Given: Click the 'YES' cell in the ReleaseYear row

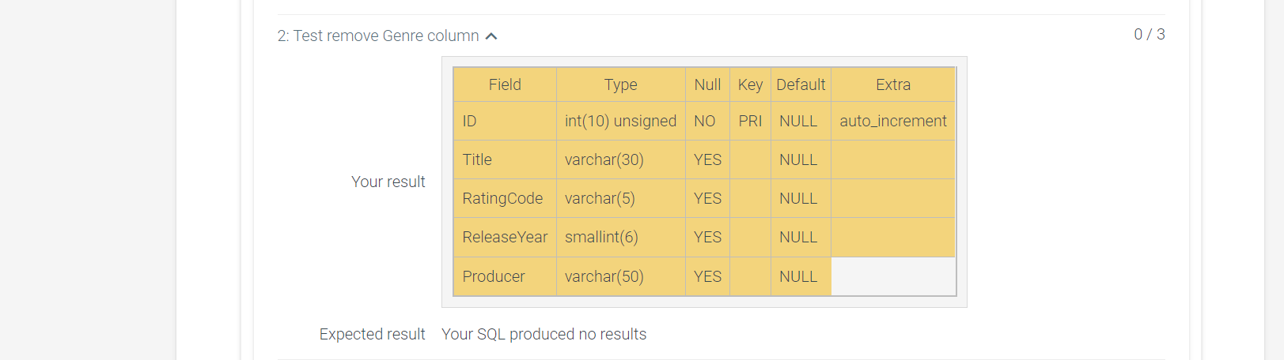Looking at the screenshot, I should 707,237.
